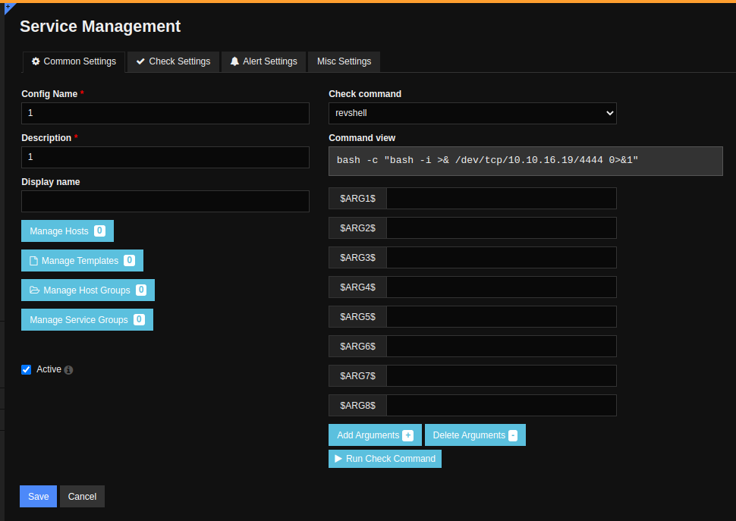Open Manage Templates
The width and height of the screenshot is (736, 521).
click(82, 260)
